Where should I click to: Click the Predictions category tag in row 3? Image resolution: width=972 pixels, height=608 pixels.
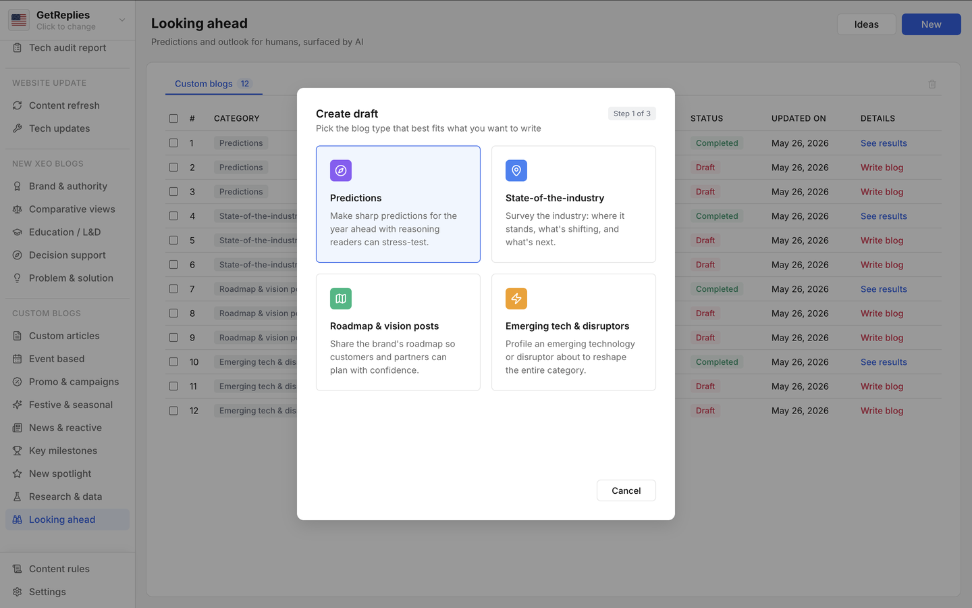click(x=241, y=192)
